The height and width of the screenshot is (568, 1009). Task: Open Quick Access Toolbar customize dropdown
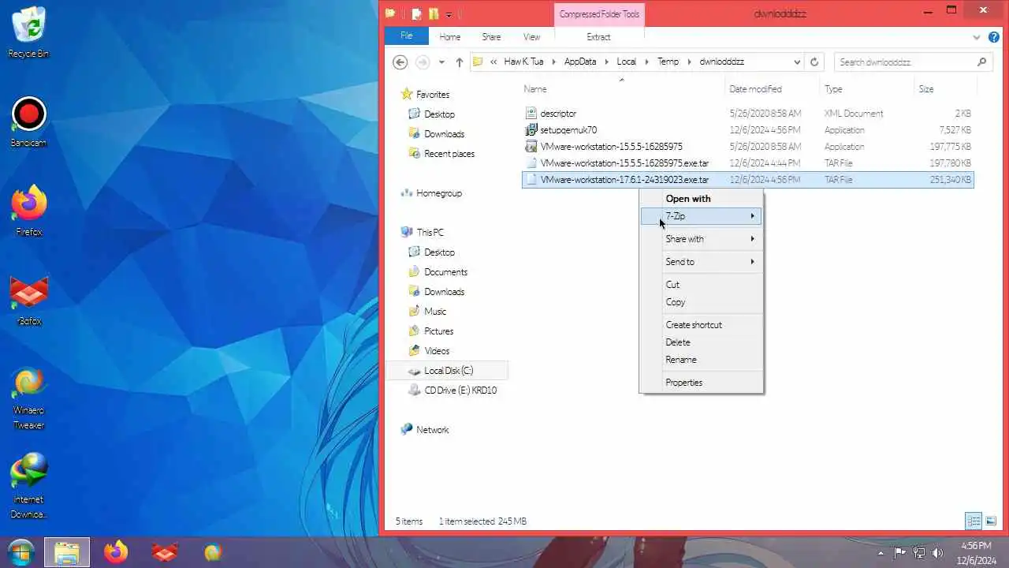449,14
